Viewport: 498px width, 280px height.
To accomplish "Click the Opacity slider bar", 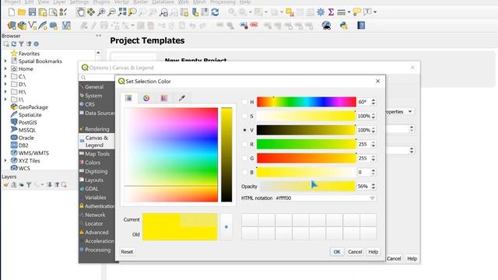I will click(x=308, y=186).
